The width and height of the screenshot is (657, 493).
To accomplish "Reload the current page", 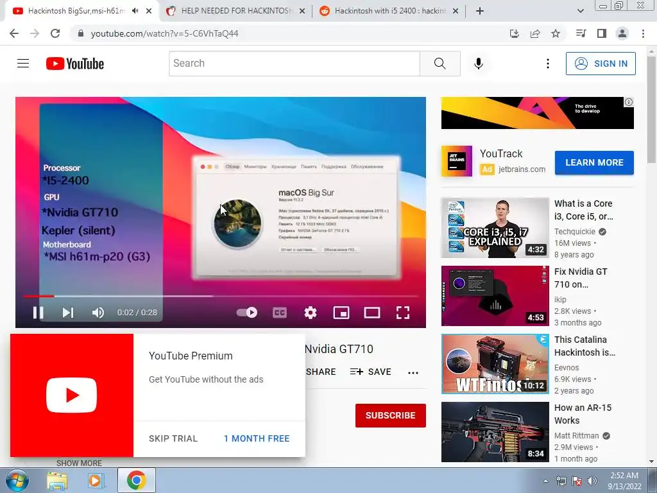I will (x=55, y=33).
